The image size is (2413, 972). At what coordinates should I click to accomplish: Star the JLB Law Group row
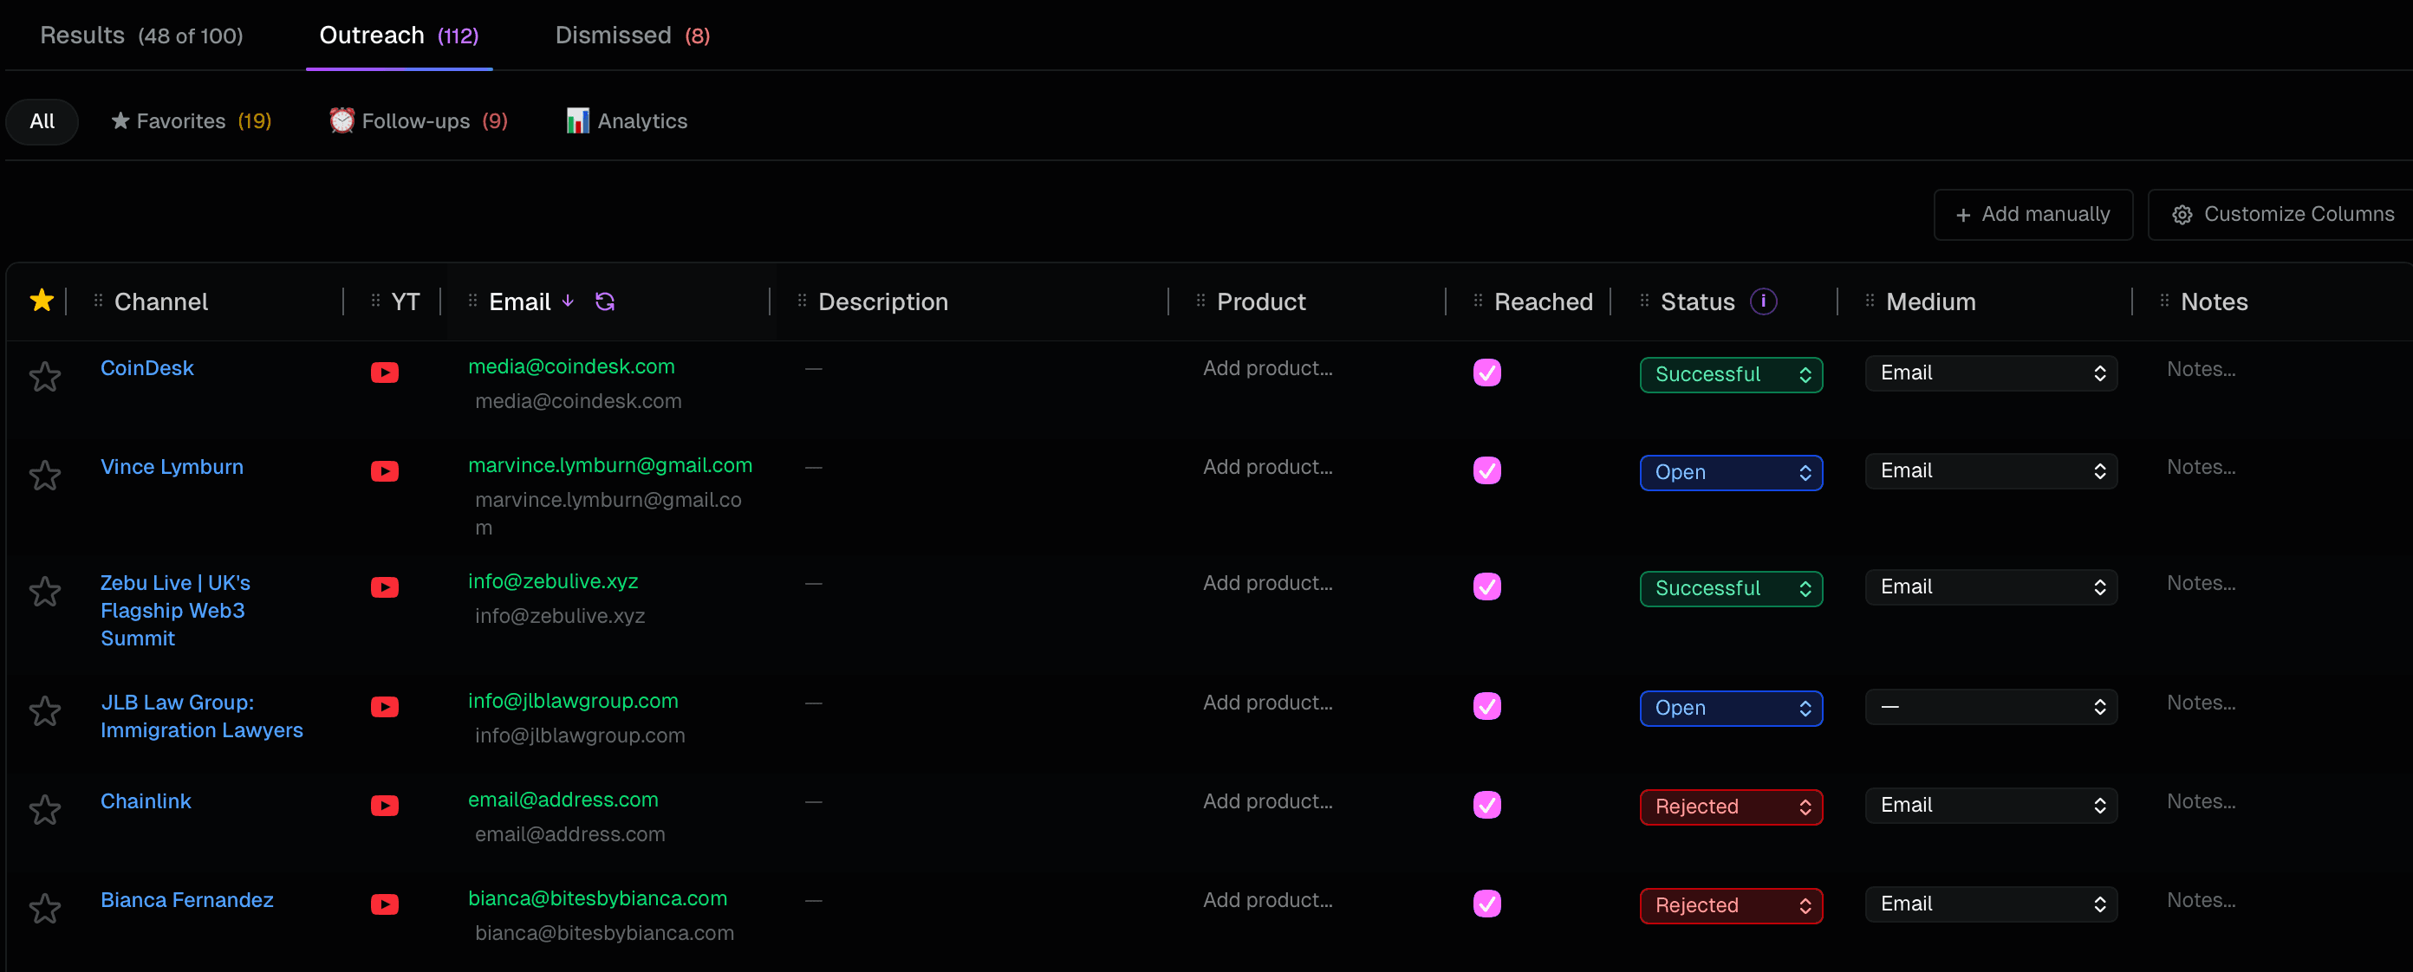coord(45,710)
